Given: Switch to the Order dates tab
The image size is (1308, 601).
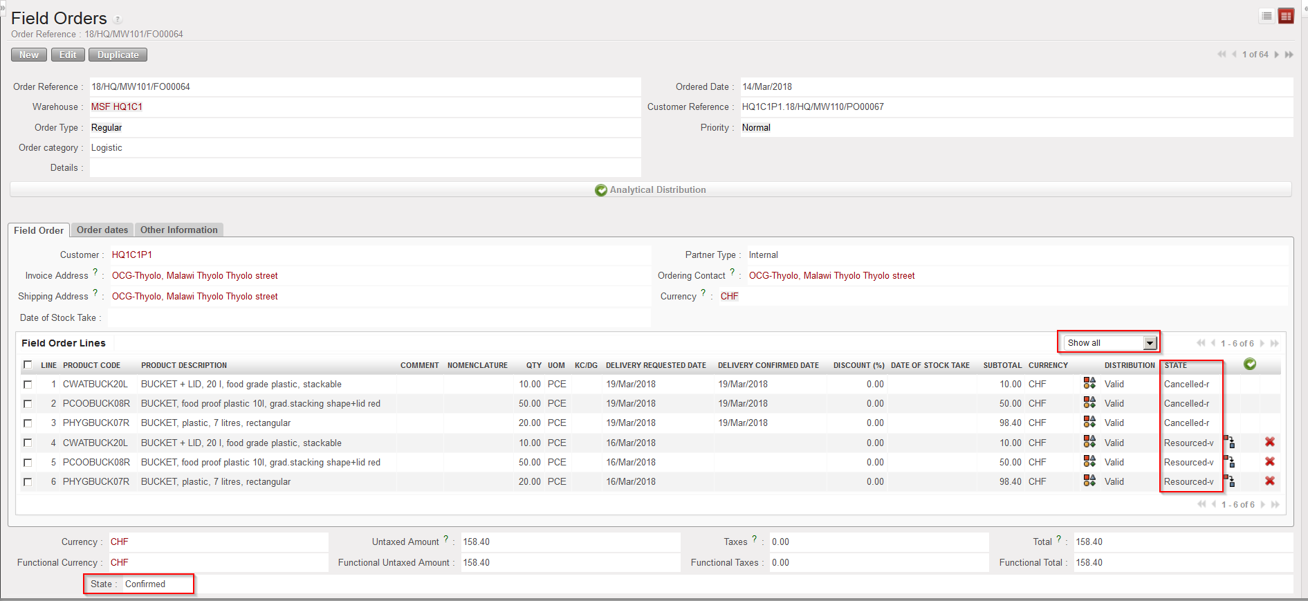Looking at the screenshot, I should 102,230.
